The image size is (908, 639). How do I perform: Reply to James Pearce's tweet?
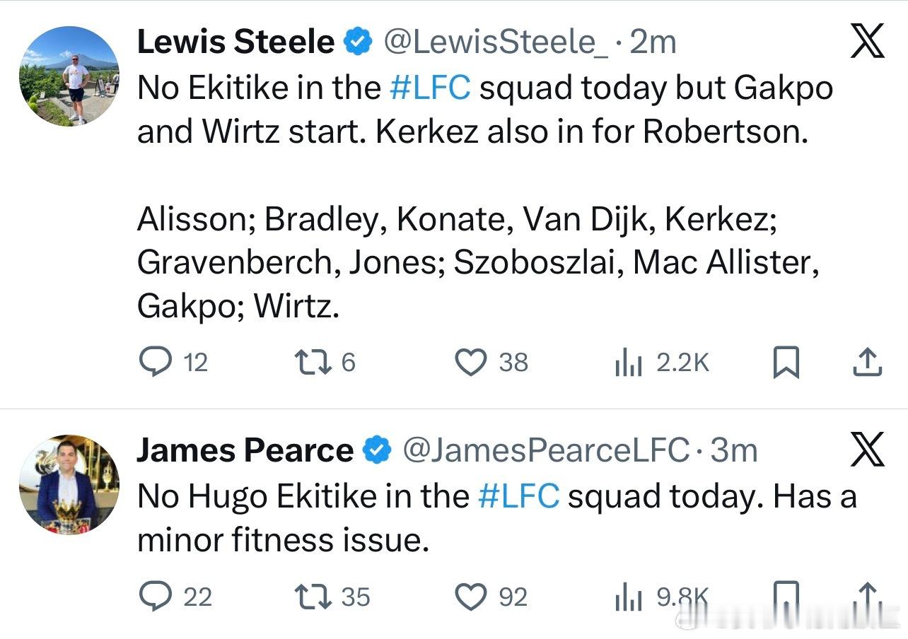[152, 597]
